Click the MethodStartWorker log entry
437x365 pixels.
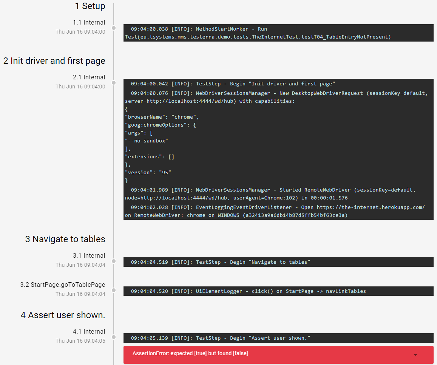278,33
